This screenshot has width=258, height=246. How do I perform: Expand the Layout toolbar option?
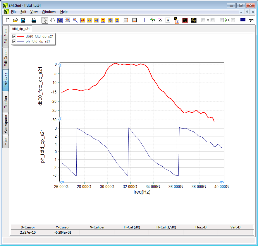tap(247, 20)
